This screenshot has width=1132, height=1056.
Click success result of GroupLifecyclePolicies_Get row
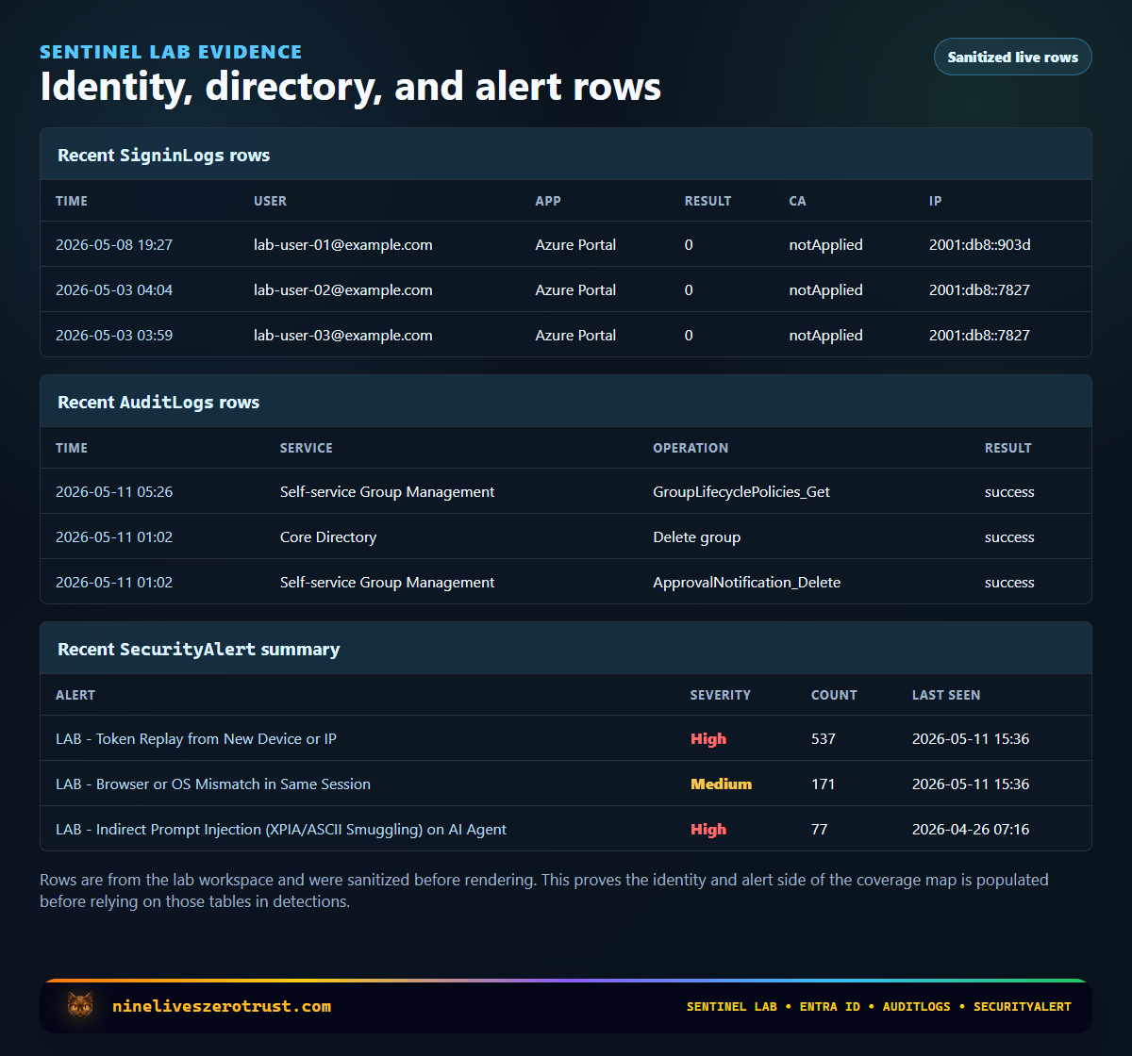(x=1009, y=491)
